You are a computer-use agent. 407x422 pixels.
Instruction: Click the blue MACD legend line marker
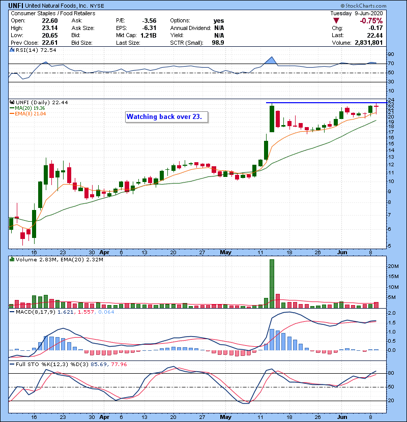pyautogui.click(x=12, y=312)
